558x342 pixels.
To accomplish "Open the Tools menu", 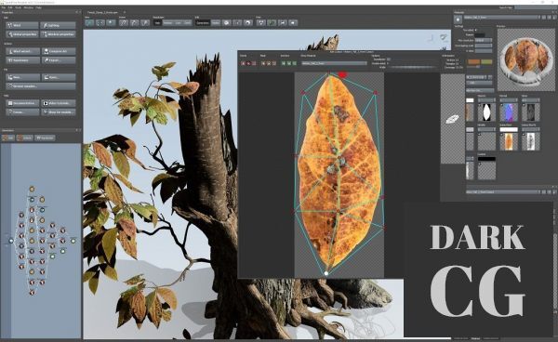I will (x=19, y=7).
